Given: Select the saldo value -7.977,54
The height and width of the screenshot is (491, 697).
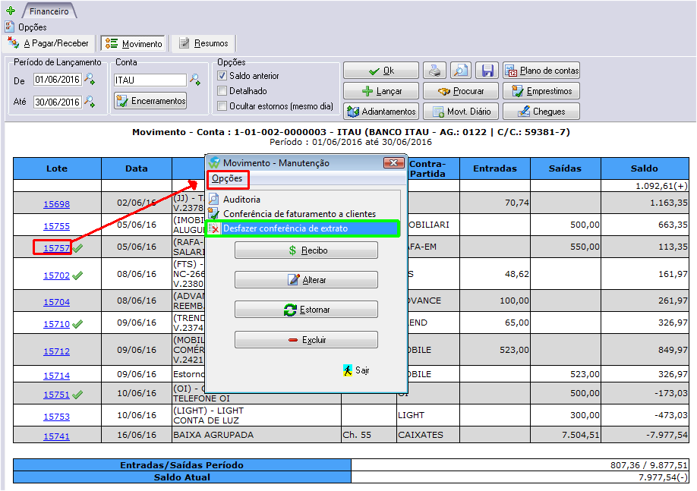Looking at the screenshot, I should point(667,435).
